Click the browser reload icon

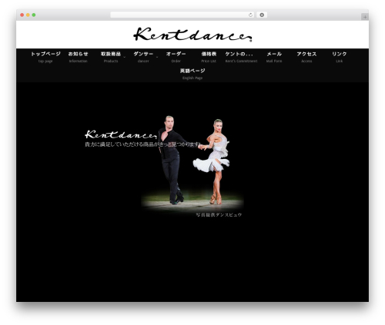[x=250, y=15]
